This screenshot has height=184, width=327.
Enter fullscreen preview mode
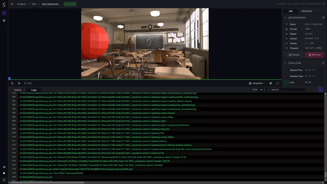278,83
